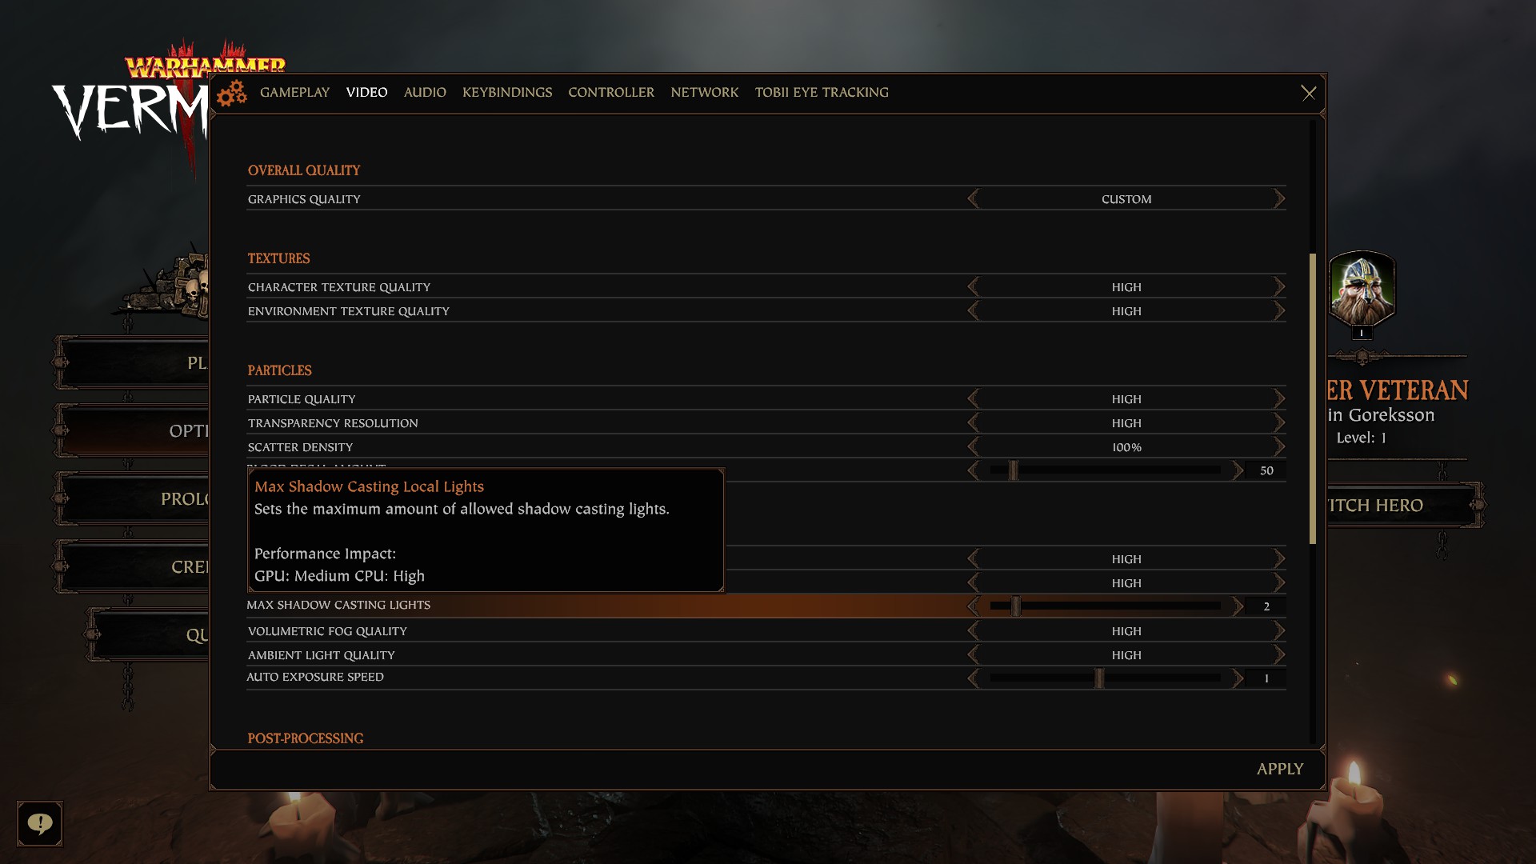1536x864 pixels.
Task: Click the Max Shadow Casting Lights slider
Action: coord(1105,606)
